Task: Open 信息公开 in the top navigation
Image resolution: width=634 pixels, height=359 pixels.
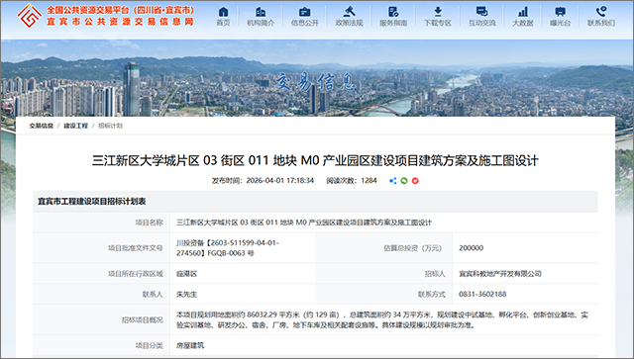Action: [x=305, y=17]
